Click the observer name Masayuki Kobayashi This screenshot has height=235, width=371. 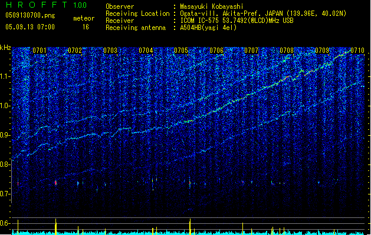pyautogui.click(x=212, y=6)
